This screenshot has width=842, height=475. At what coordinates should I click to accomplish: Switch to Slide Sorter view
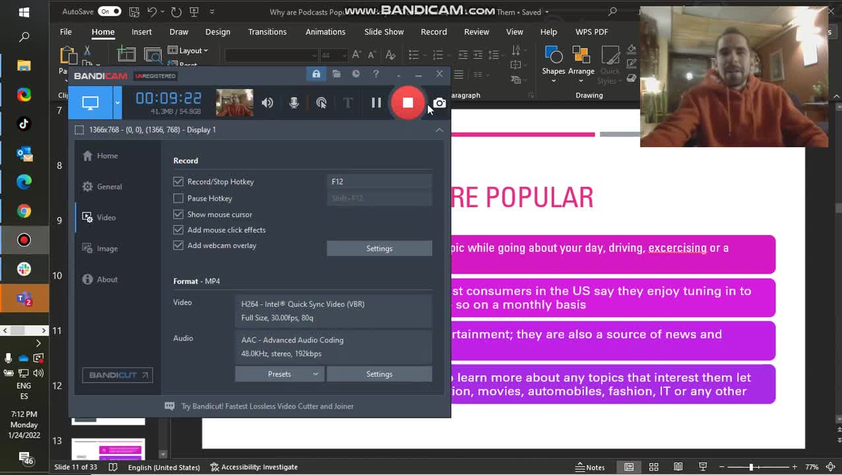(653, 467)
